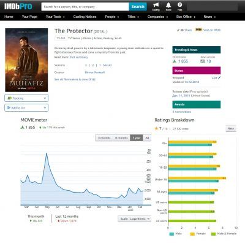Click the All users rating bar

point(192,221)
